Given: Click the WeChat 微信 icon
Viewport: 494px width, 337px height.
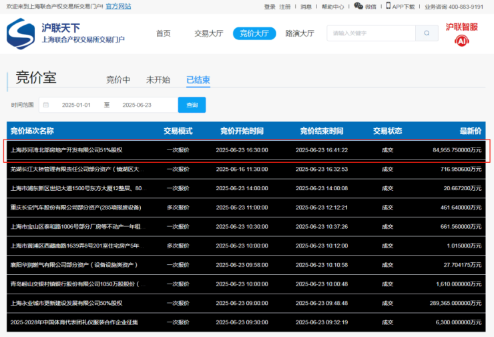Looking at the screenshot, I should (358, 6).
